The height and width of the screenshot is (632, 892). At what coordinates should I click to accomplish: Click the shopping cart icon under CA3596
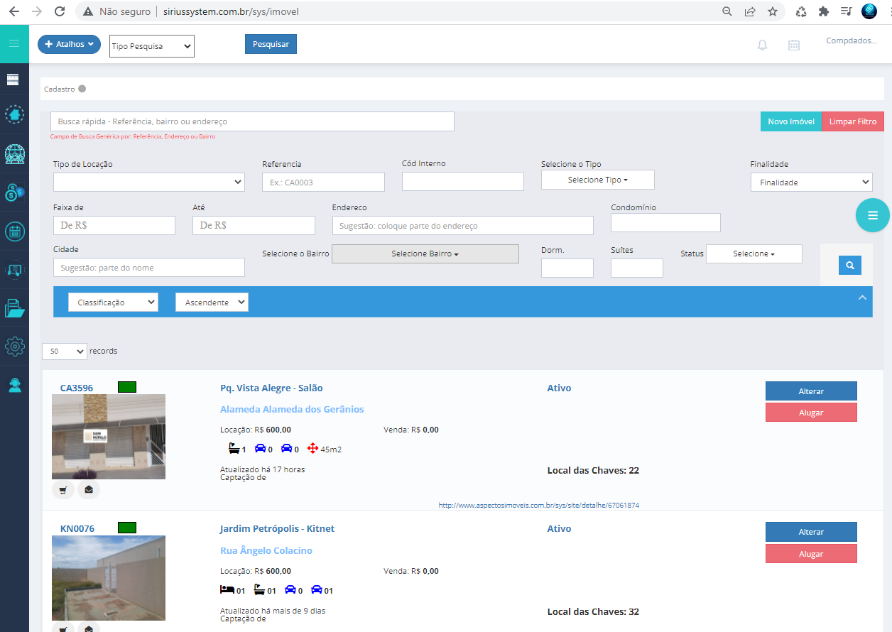coord(63,490)
